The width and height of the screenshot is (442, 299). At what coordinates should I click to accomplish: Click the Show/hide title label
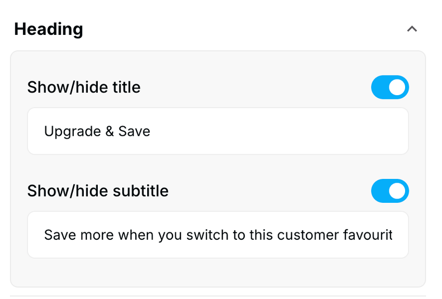point(84,87)
